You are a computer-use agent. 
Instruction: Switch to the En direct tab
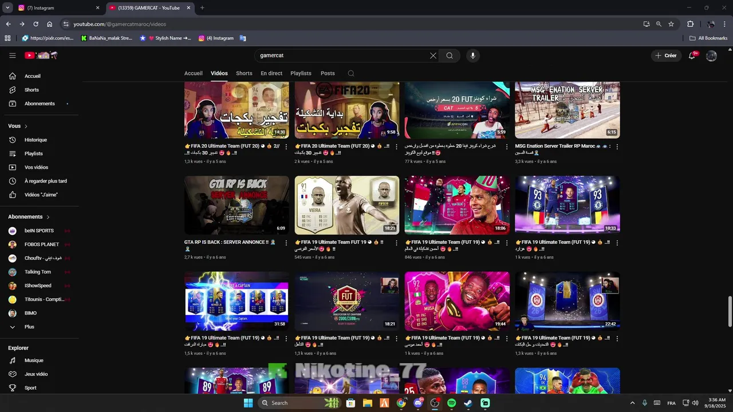click(x=271, y=73)
